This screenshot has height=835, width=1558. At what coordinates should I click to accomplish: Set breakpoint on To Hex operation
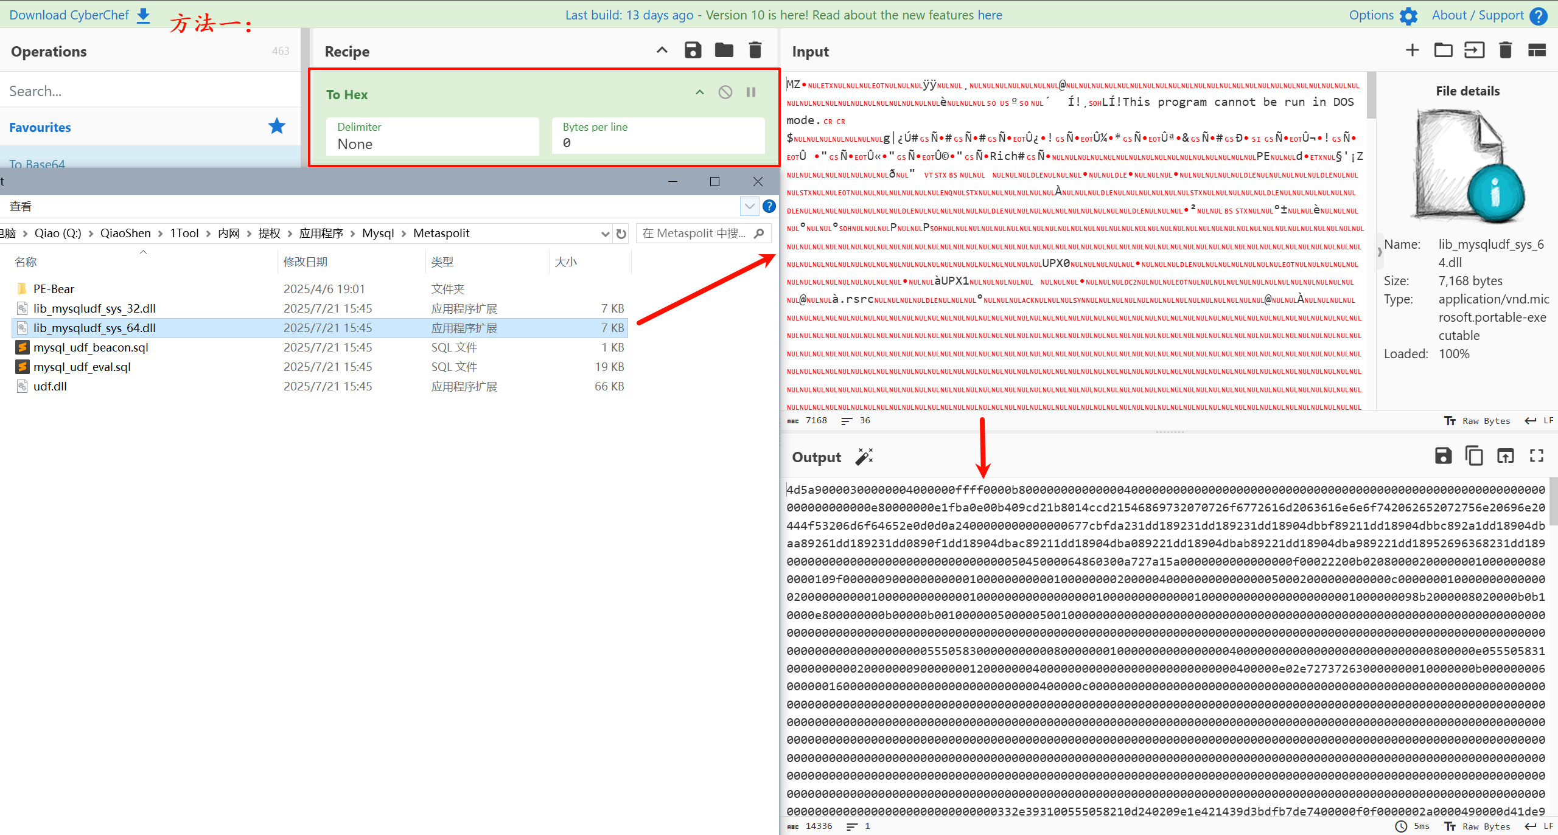(x=751, y=92)
